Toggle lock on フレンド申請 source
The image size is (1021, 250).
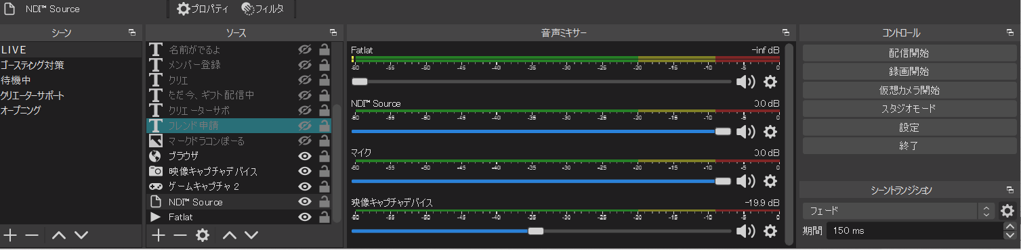coord(325,126)
